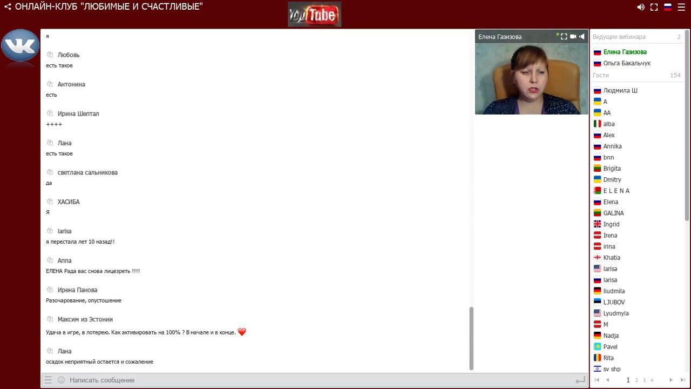
Task: Click the Italian flag next to alba
Action: coord(597,124)
